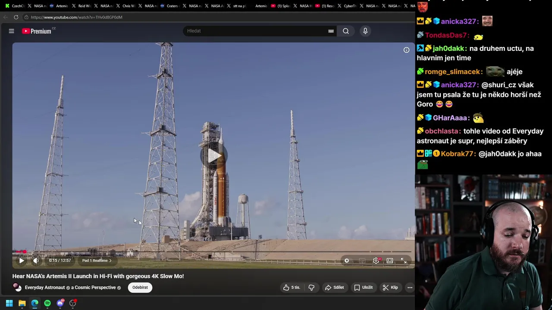Click the YouTube search magnifier button

point(346,31)
